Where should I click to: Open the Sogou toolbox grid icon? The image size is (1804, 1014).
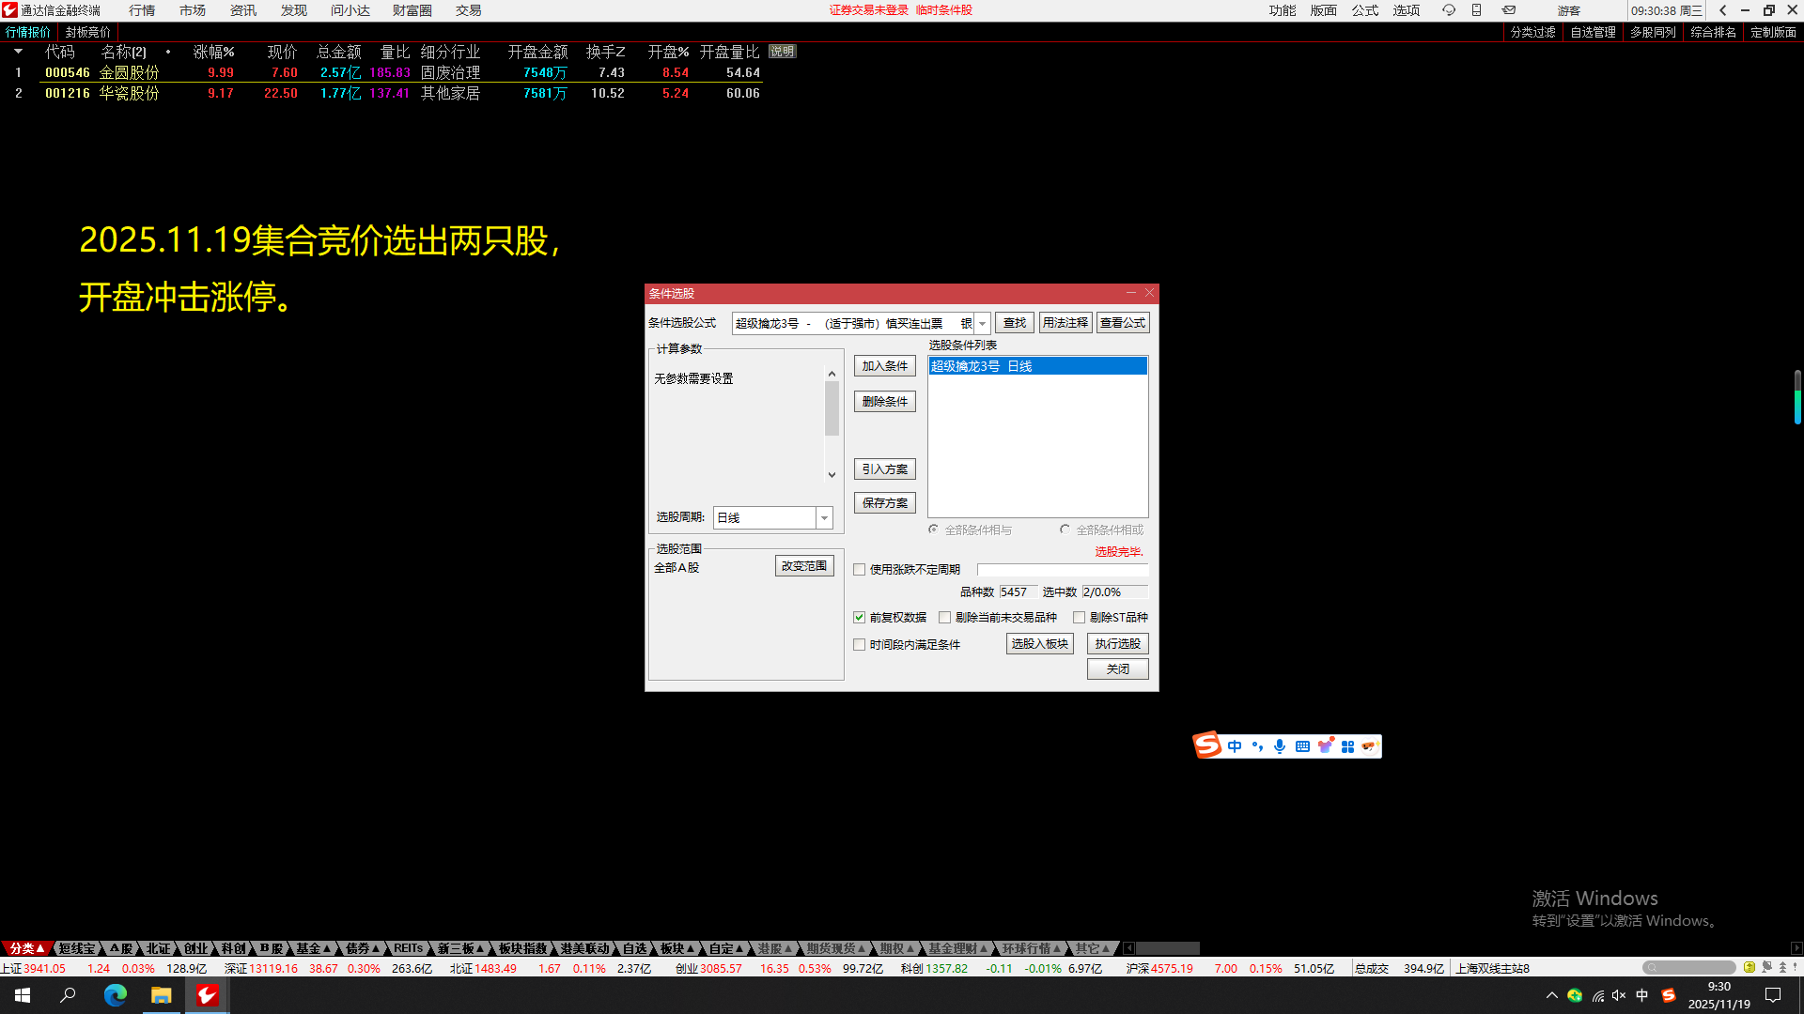click(x=1347, y=746)
